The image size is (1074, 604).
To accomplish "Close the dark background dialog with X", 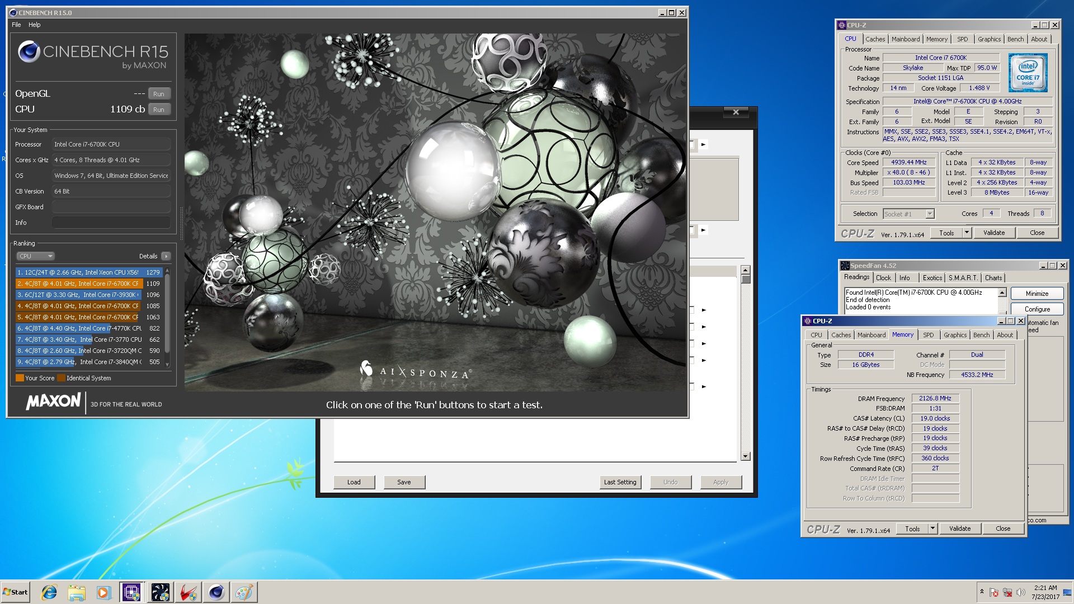I will pyautogui.click(x=736, y=112).
